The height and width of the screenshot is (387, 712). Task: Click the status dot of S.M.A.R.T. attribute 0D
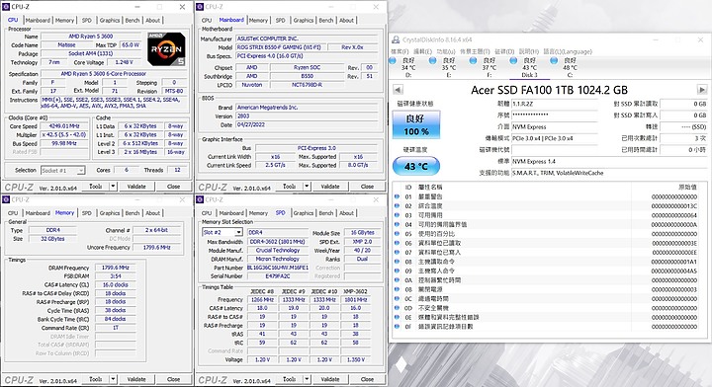397,308
